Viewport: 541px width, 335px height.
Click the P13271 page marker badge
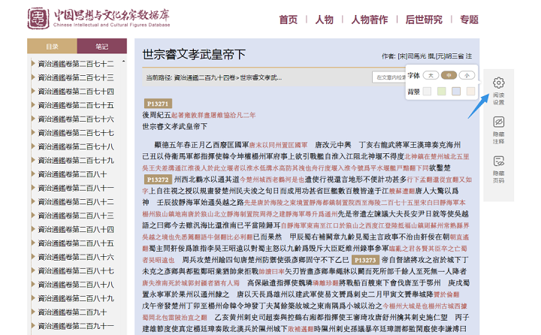tap(159, 104)
